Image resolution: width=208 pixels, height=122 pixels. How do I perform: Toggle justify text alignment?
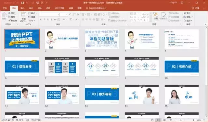pyautogui.click(x=94, y=19)
